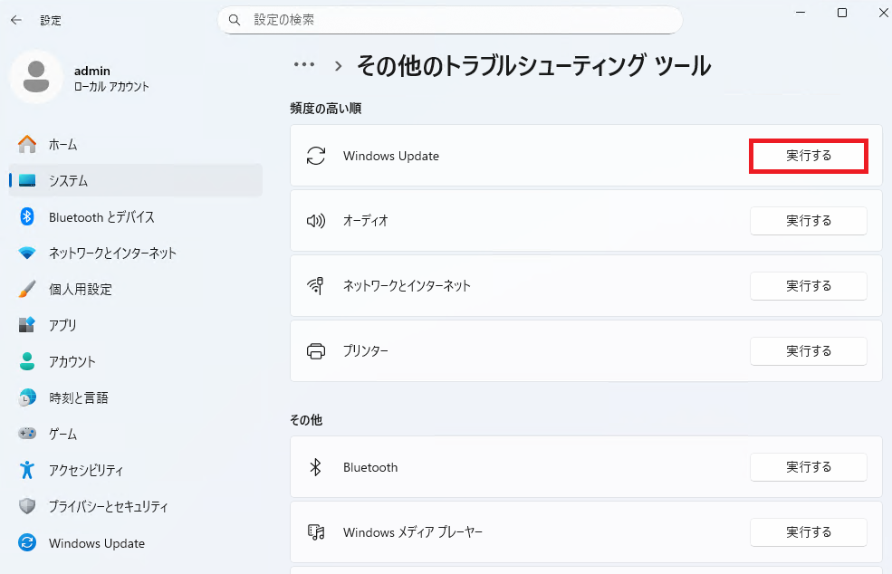
Task: Click the プライバシーとセキュリティ shield icon
Action: 27,506
